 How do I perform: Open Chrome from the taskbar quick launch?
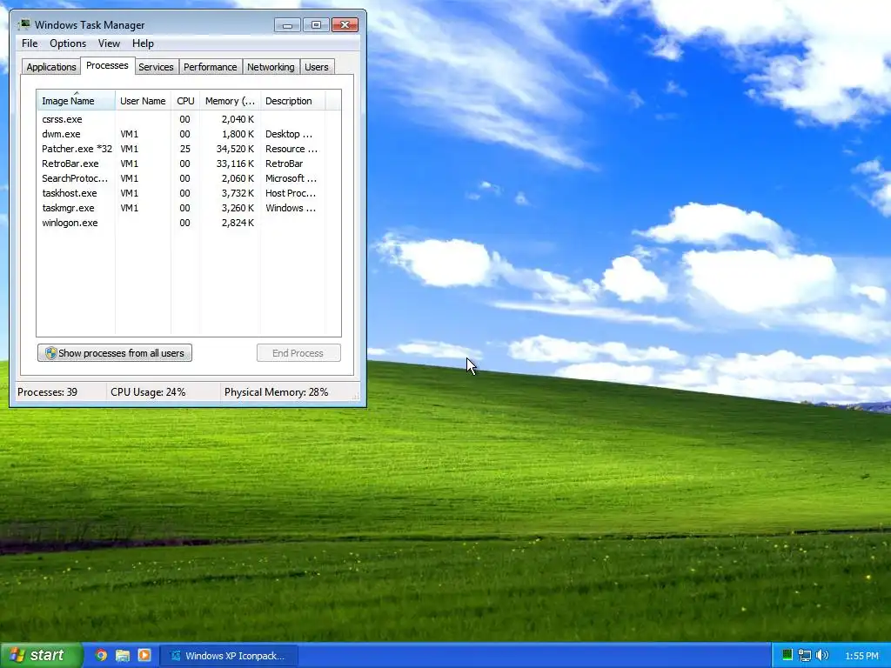(x=101, y=655)
